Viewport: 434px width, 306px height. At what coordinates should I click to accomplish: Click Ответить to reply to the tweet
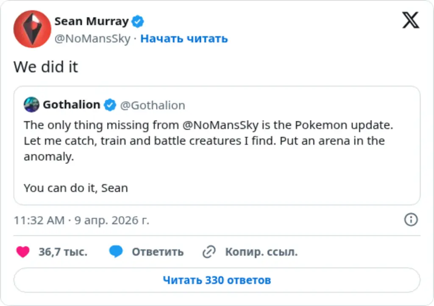[158, 251]
